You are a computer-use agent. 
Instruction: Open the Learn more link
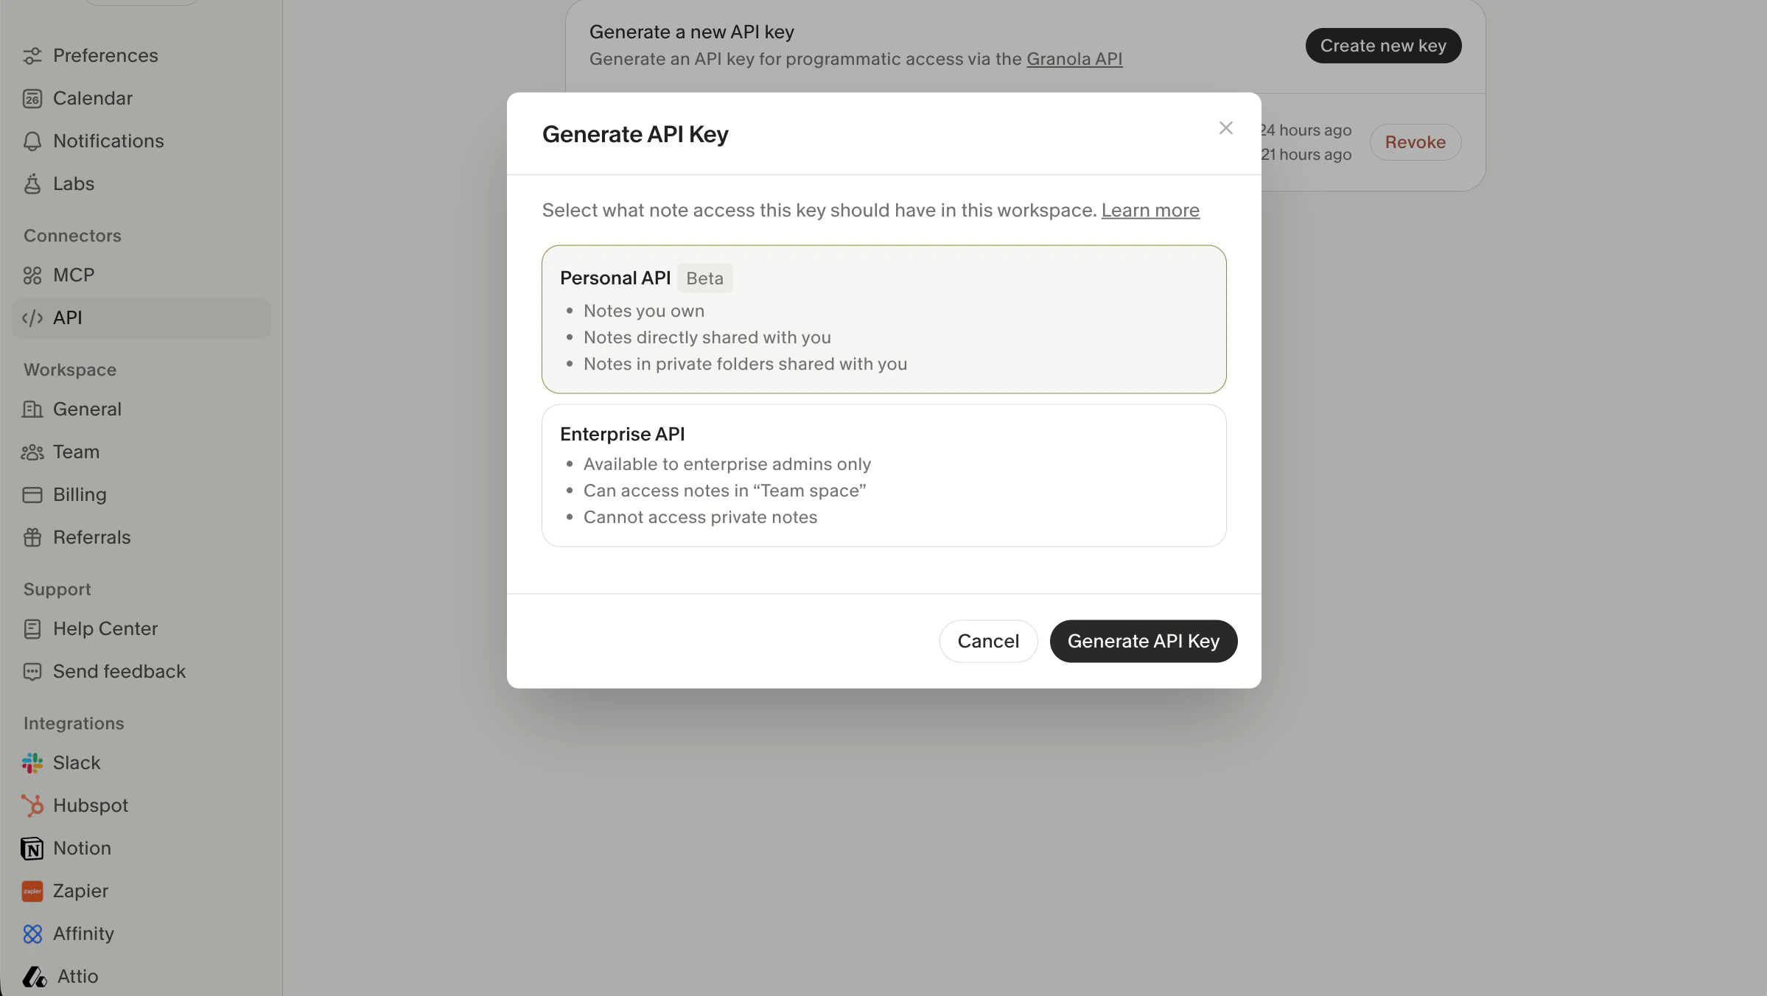tap(1150, 210)
